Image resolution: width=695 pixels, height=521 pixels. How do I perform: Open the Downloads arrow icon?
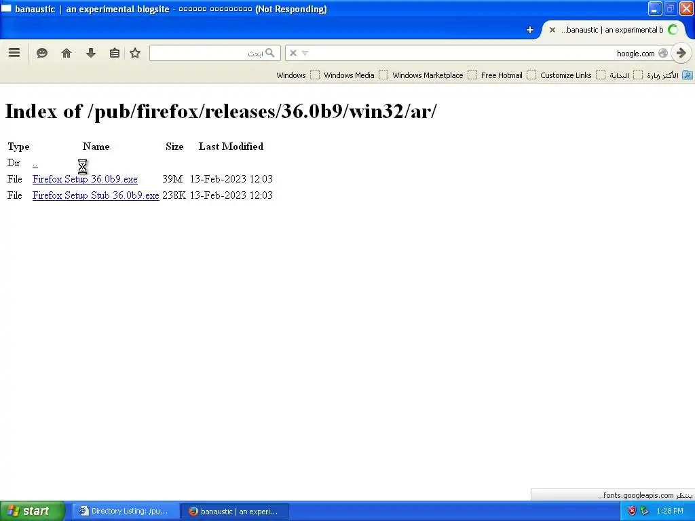(91, 53)
